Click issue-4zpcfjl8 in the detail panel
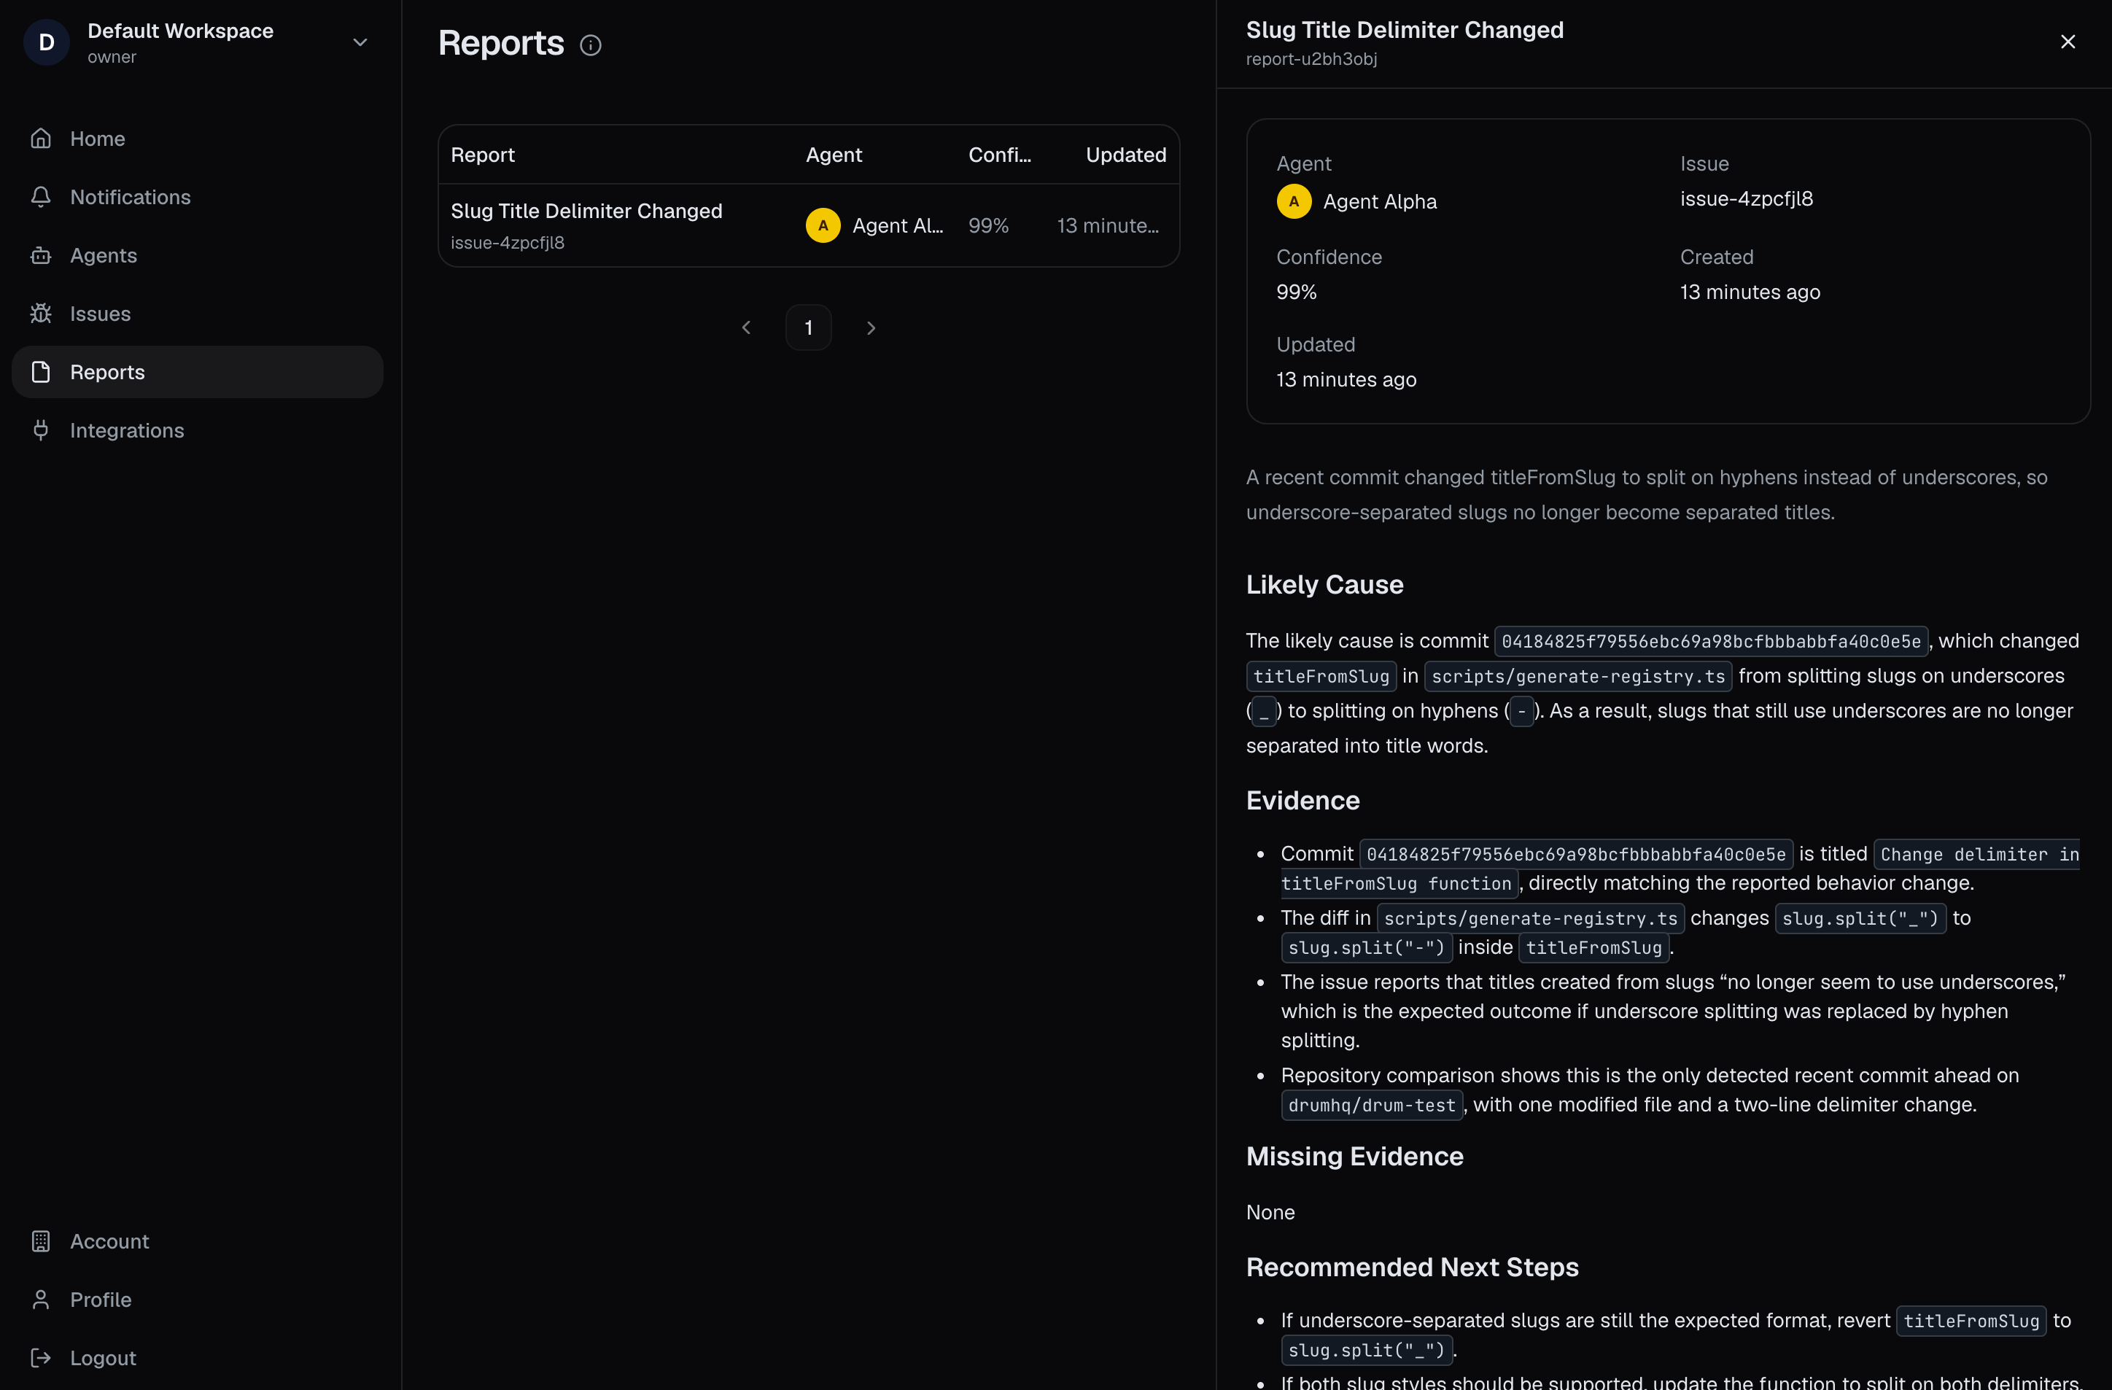 click(x=1745, y=199)
